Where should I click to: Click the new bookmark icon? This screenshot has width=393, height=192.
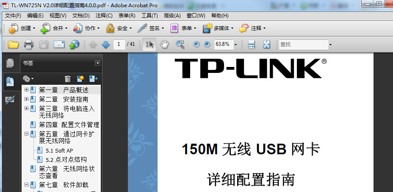click(80, 79)
